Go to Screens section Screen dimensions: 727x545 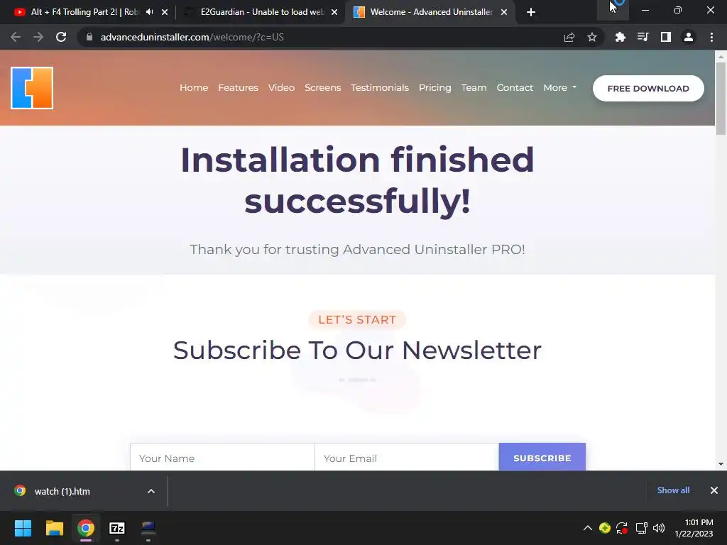pyautogui.click(x=323, y=87)
